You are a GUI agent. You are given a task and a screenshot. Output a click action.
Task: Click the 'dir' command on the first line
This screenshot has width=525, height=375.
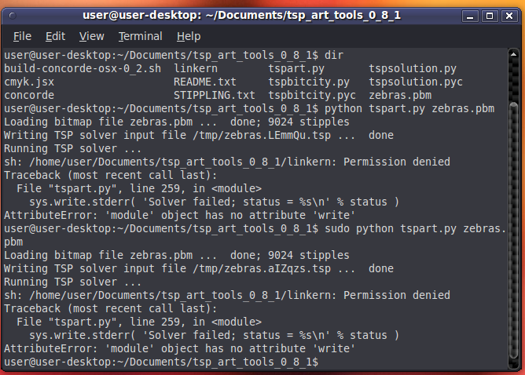click(334, 55)
